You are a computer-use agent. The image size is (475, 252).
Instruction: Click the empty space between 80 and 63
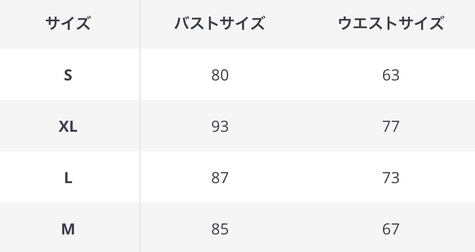click(x=305, y=75)
